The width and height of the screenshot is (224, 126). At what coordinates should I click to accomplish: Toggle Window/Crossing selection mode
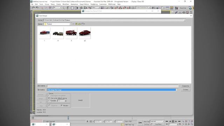click(x=77, y=8)
